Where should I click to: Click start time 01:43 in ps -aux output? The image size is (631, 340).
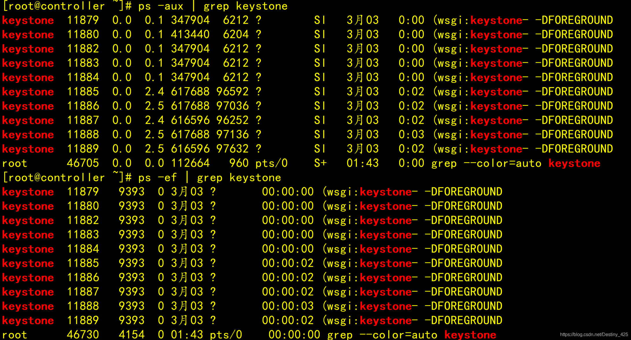363,163
